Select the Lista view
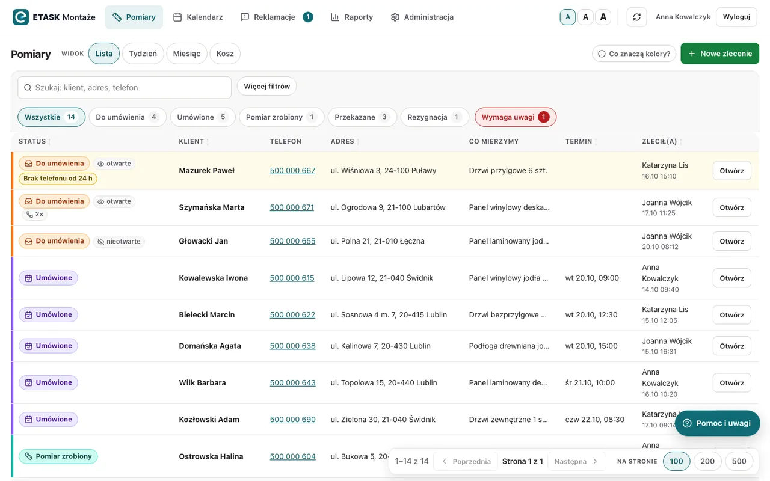The width and height of the screenshot is (770, 481). (103, 54)
